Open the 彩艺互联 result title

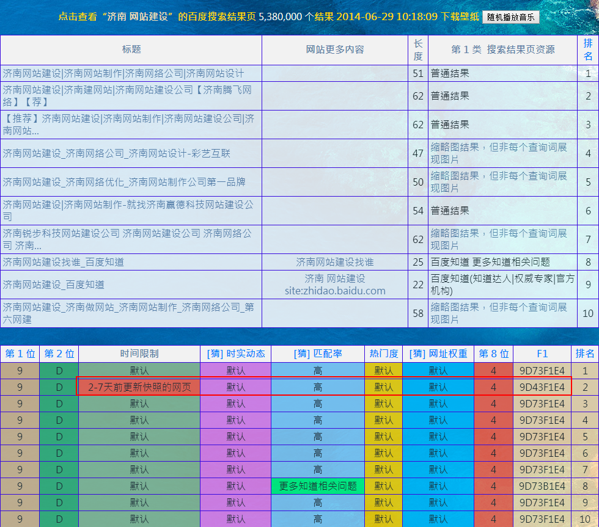[117, 153]
